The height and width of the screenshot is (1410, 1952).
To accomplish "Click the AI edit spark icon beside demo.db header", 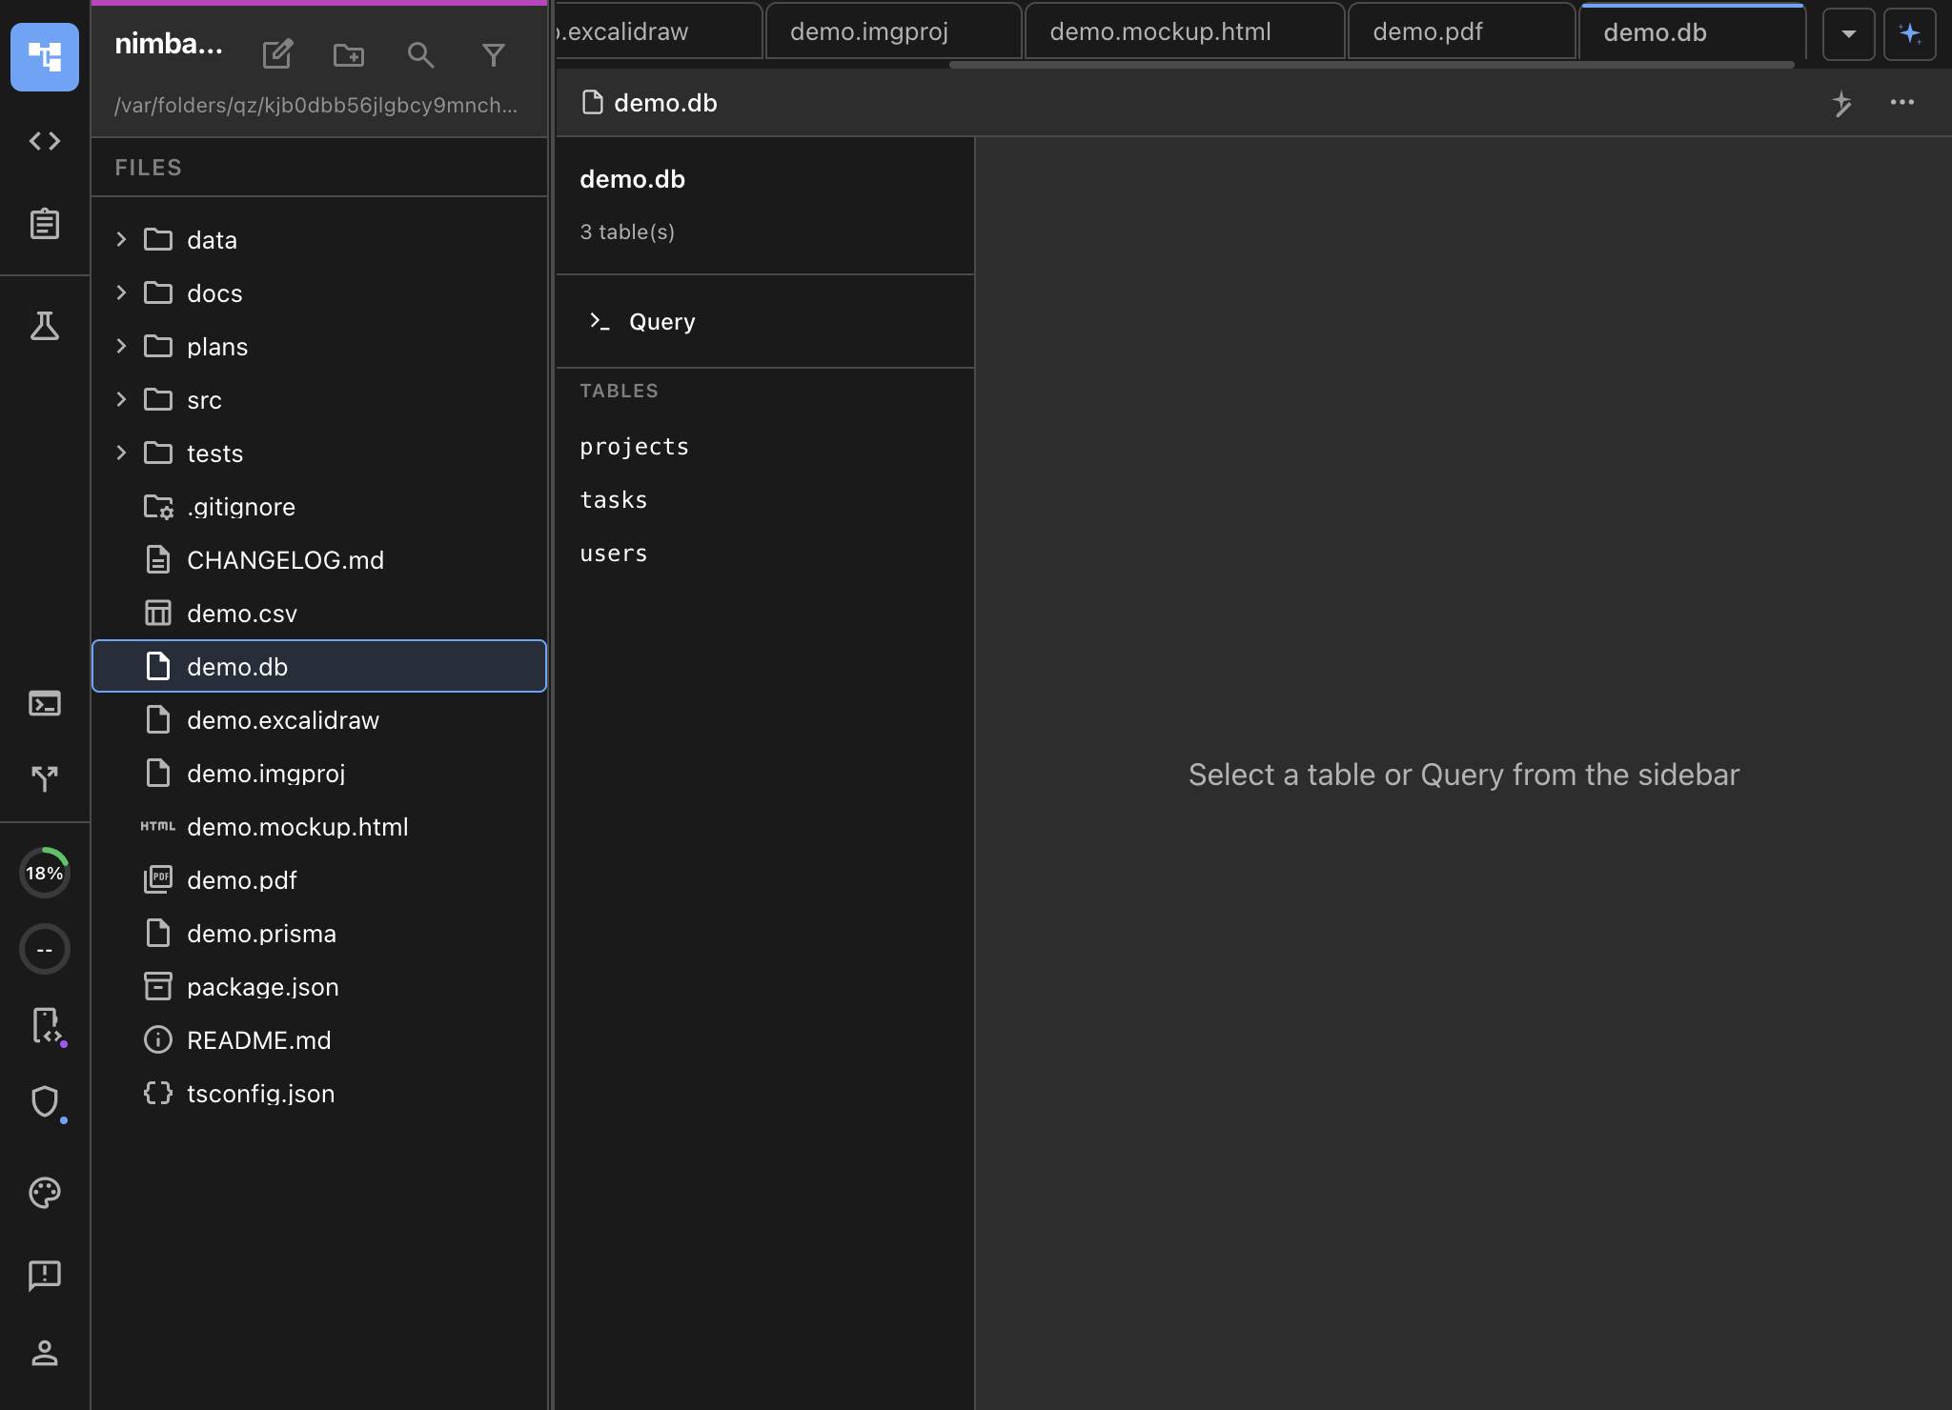I will pos(1842,103).
